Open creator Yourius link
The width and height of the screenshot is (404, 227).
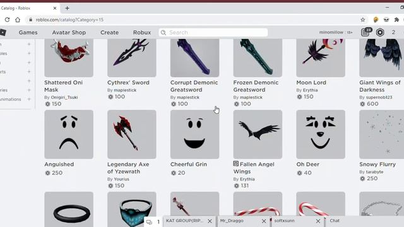coord(121,179)
